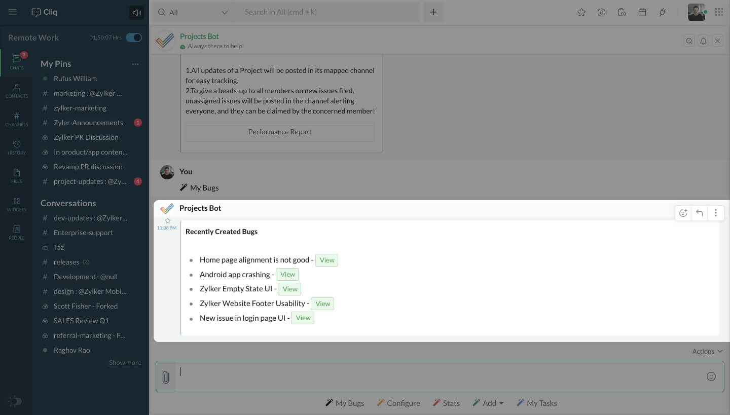Toggle the Remote Work switch
Image resolution: width=730 pixels, height=415 pixels.
tap(134, 37)
